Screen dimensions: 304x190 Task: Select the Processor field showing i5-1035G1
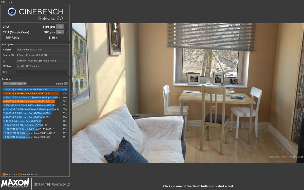click(x=42, y=49)
